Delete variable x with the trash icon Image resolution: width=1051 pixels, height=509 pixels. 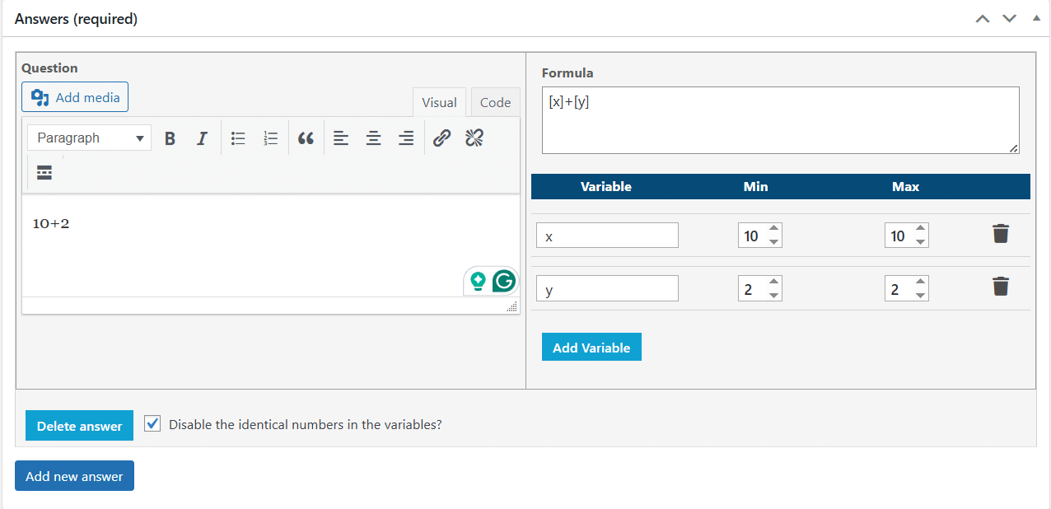[1000, 234]
